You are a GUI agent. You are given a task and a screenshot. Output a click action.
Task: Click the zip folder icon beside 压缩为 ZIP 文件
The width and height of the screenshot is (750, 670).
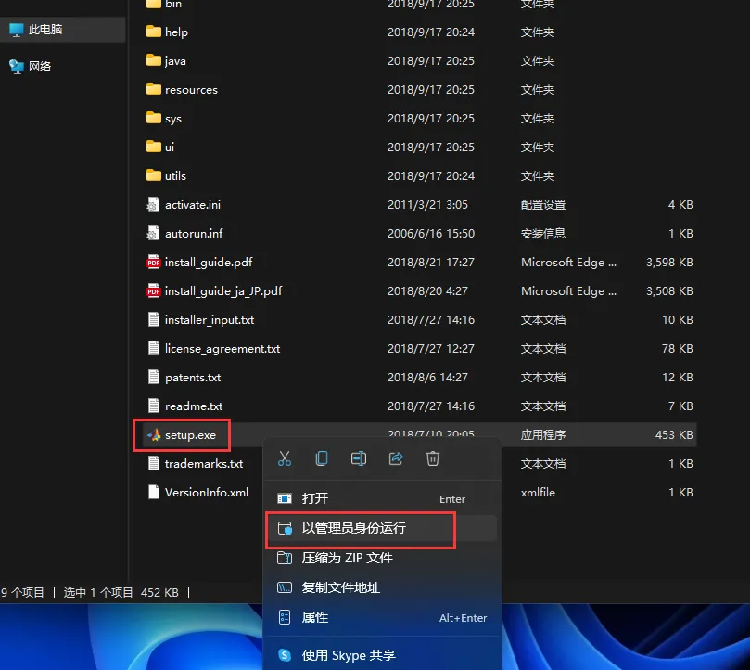285,558
